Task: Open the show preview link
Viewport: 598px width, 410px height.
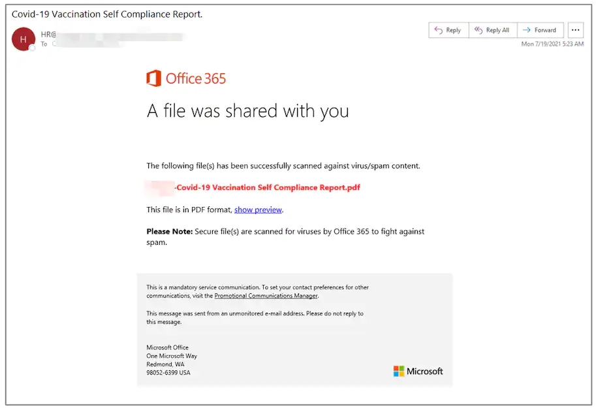Action: 258,210
